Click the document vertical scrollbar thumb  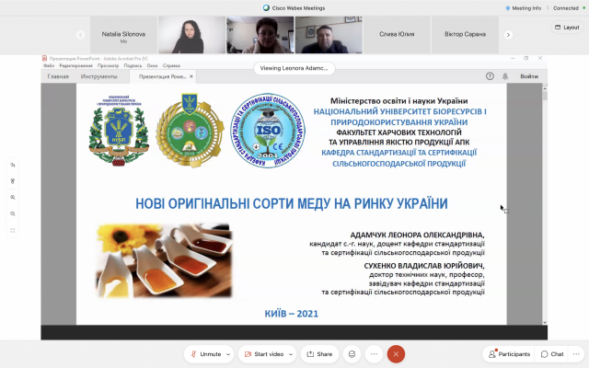pos(545,96)
